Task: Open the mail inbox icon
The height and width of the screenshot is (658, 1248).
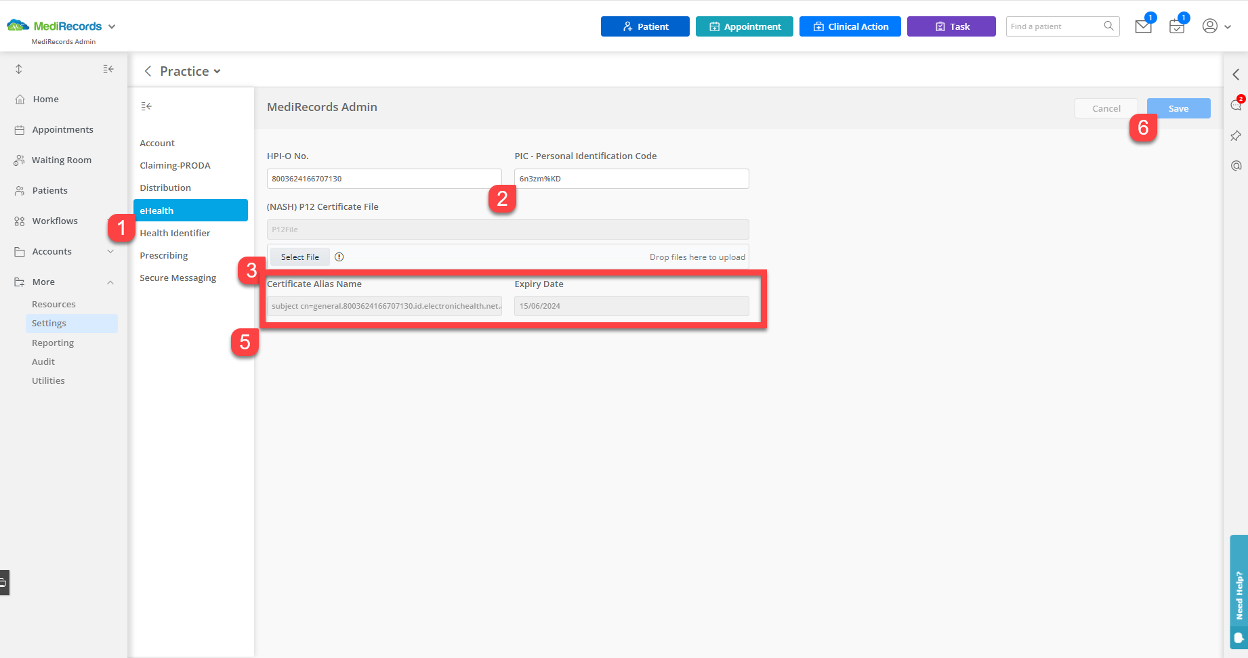Action: tap(1144, 26)
